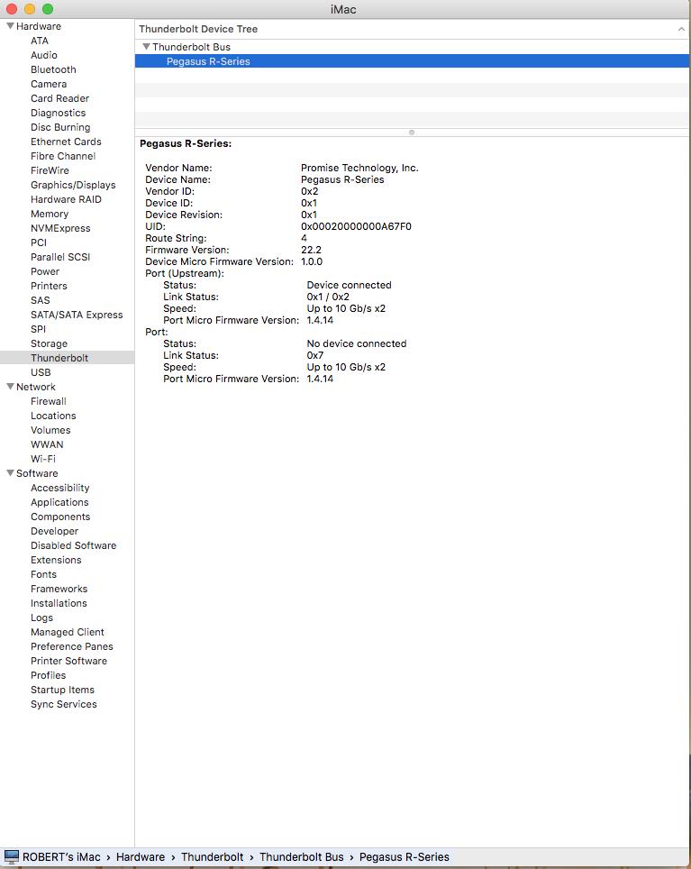Collapse the Software section triangle
Viewport: 691px width, 869px height.
tap(10, 473)
